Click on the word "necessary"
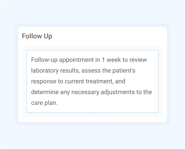 pyautogui.click(x=85, y=92)
